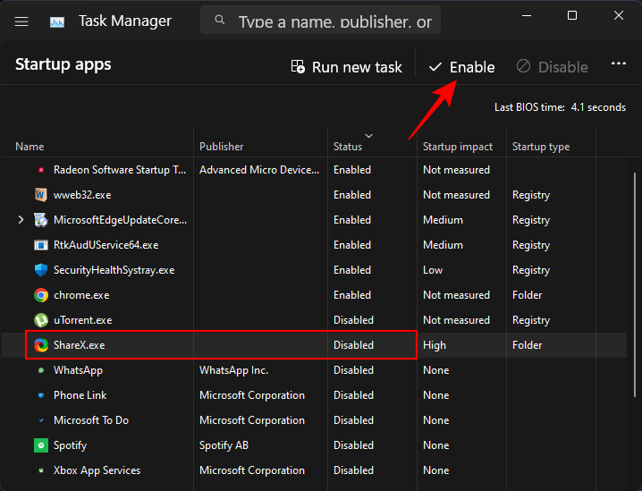
Task: Select the Phone Link entry
Action: pos(80,395)
